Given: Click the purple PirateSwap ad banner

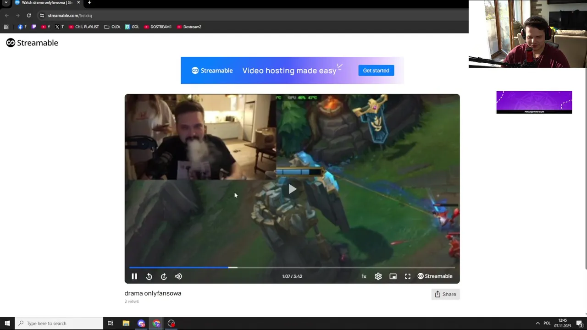Looking at the screenshot, I should 534,102.
